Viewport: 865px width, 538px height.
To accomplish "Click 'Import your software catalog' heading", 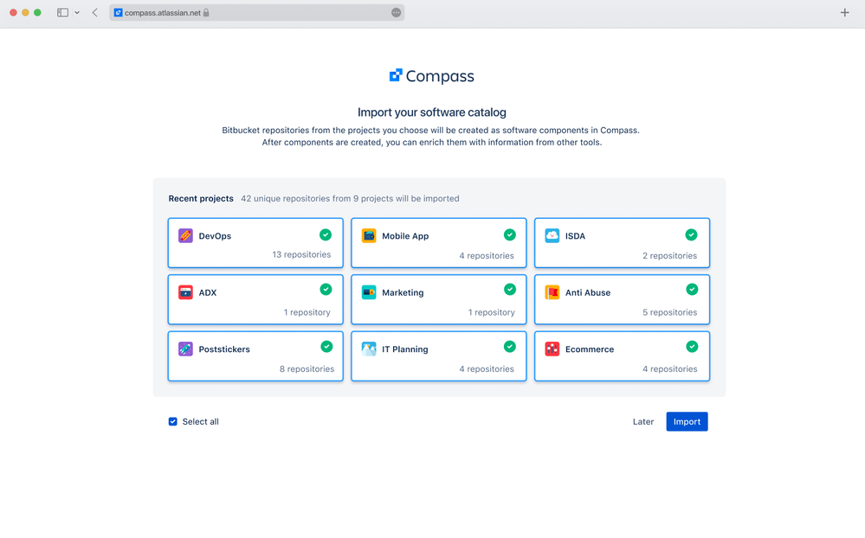I will (432, 112).
